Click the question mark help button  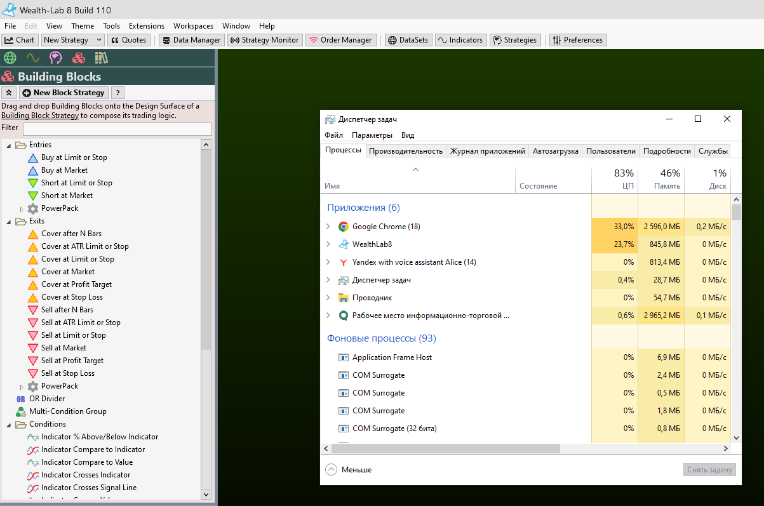pos(117,93)
